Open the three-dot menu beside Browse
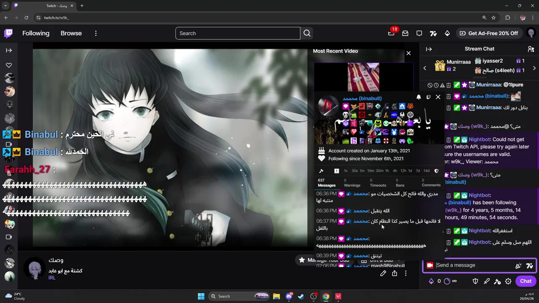 click(96, 33)
